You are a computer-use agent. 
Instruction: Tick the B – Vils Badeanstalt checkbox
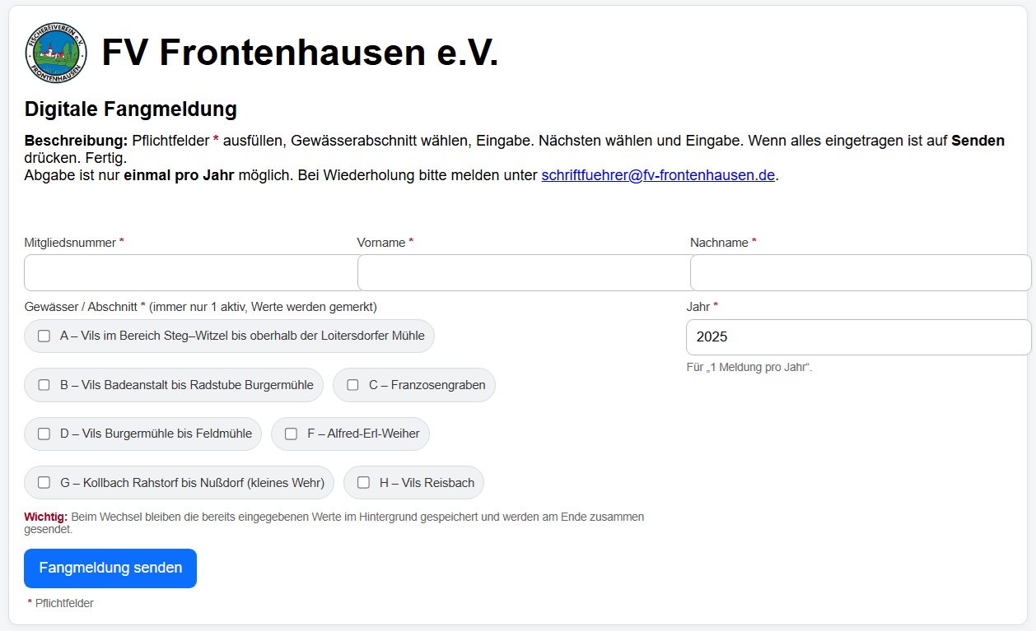(x=44, y=385)
